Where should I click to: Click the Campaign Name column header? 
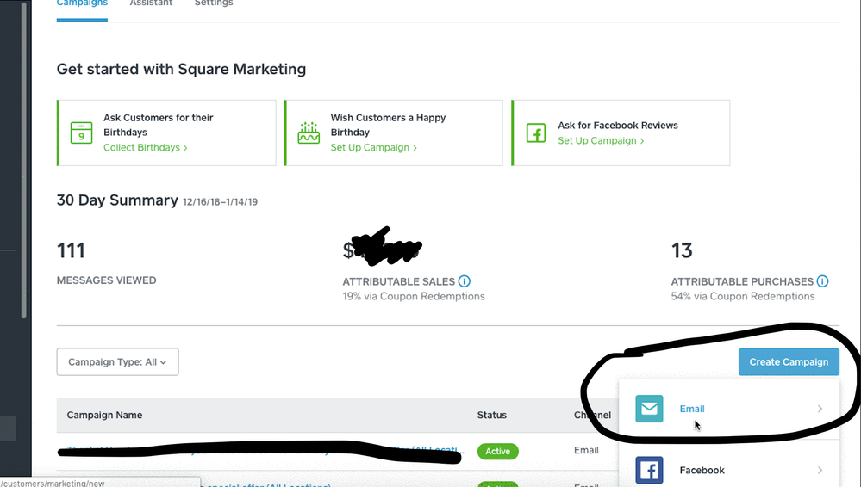[x=104, y=416]
